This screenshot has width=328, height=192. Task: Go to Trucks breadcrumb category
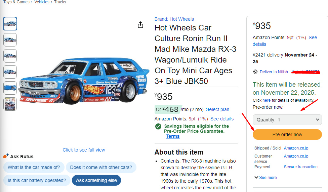tap(60, 2)
